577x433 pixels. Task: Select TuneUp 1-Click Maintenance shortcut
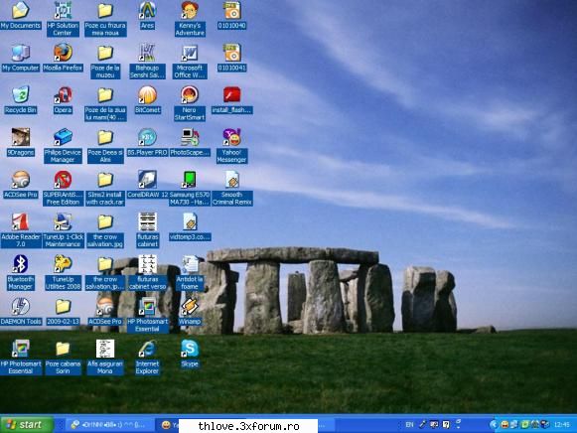click(63, 230)
